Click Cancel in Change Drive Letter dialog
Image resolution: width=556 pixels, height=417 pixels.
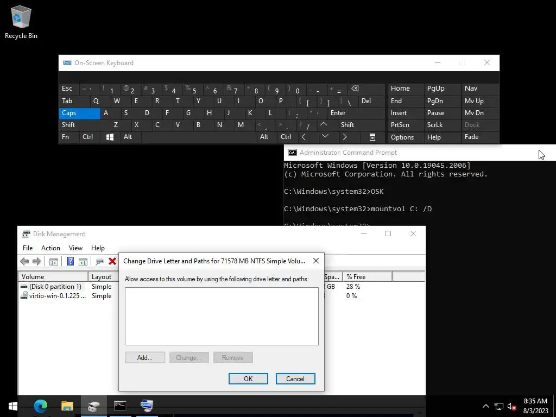click(295, 378)
